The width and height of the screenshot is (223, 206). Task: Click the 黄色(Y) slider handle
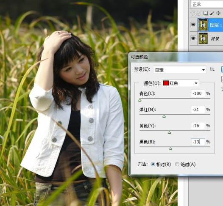[169, 132]
